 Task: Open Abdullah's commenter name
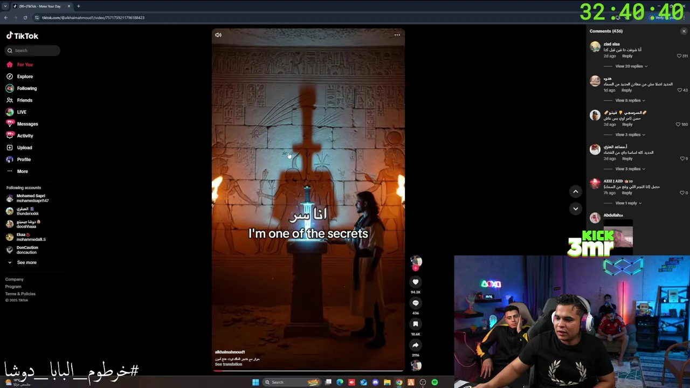pos(613,215)
